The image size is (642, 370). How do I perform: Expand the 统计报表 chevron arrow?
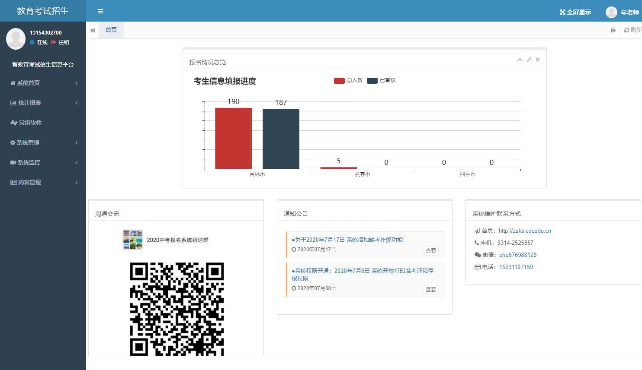click(x=77, y=103)
